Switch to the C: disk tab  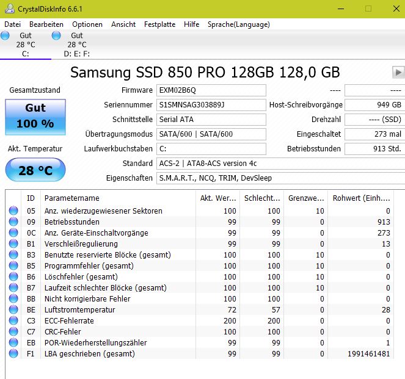(25, 45)
